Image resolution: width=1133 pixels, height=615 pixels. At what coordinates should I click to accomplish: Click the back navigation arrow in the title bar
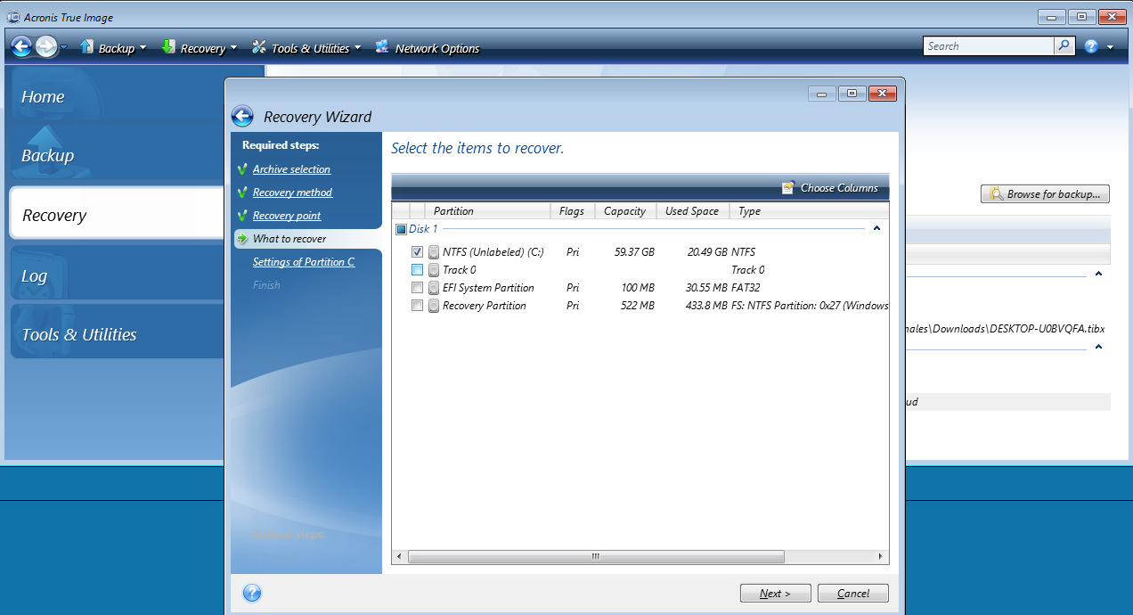[20, 45]
